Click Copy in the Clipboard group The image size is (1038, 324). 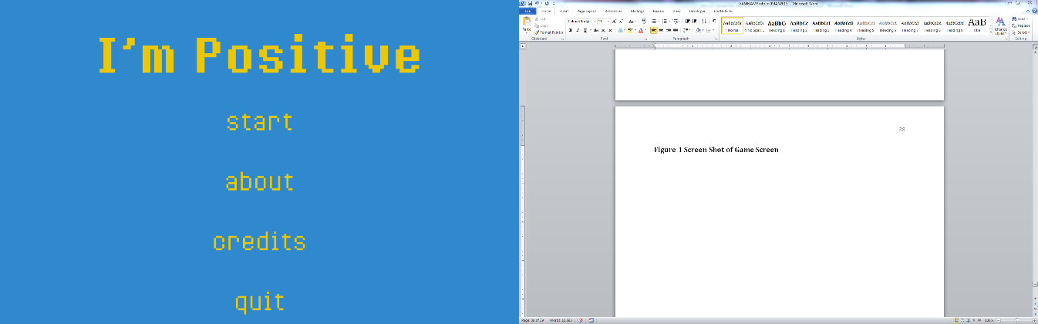click(541, 25)
